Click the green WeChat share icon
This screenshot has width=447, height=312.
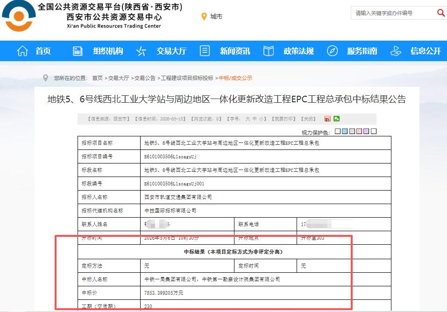click(336, 119)
